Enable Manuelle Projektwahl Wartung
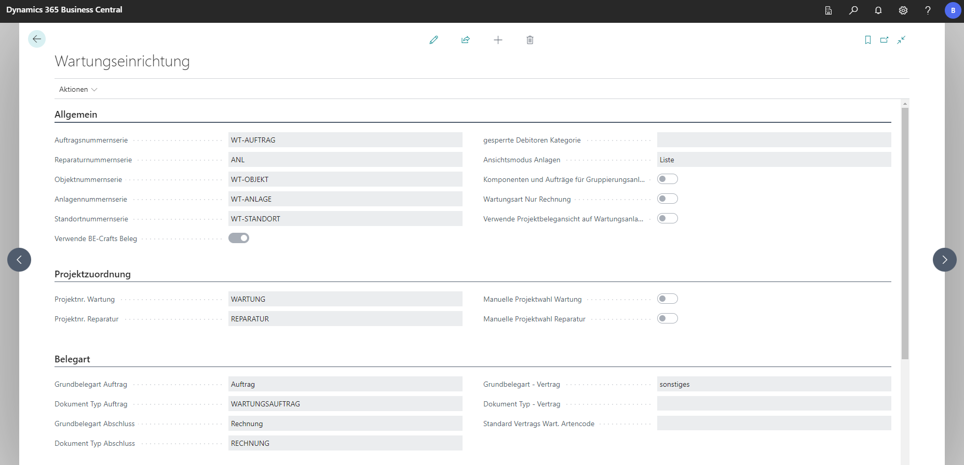Viewport: 964px width, 465px height. point(668,299)
